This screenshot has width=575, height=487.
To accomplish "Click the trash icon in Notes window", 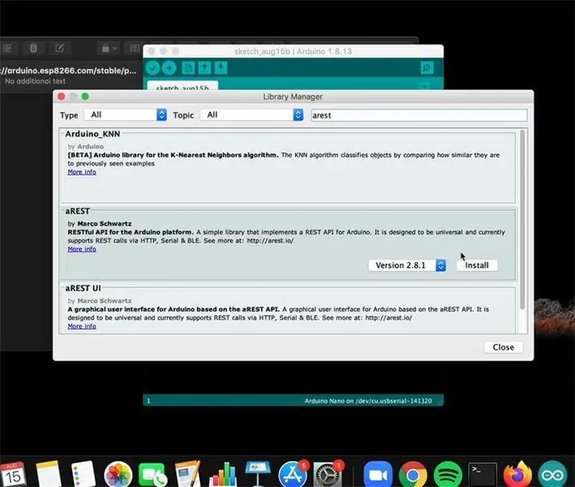I will point(33,48).
